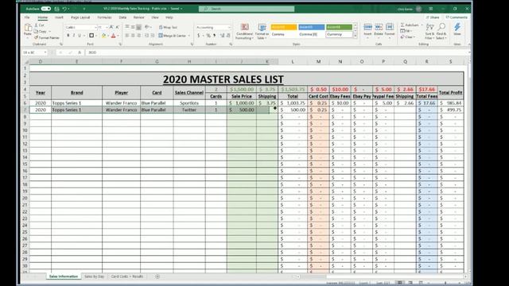Click Increase Font Size icon
509x286 pixels.
pyautogui.click(x=111, y=27)
